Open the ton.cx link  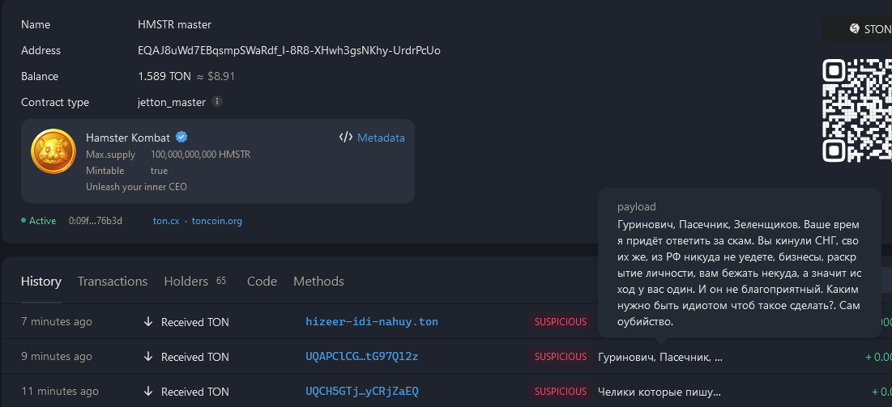(165, 221)
